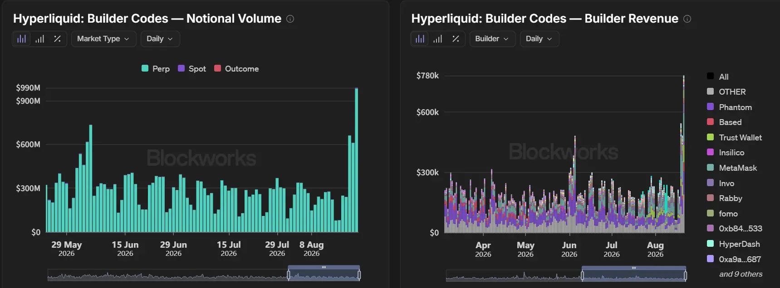
Task: Toggle the All legend entry
Action: click(718, 77)
